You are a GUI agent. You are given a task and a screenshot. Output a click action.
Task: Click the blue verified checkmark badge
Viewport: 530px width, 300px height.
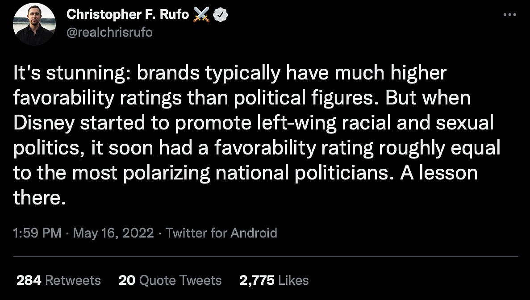point(221,15)
